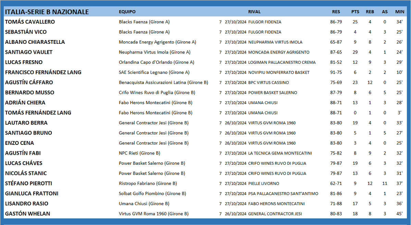The width and height of the screenshot is (411, 225).
Task: Select team SAE Scientifica Legnano (Girone A)
Action: 154,73
